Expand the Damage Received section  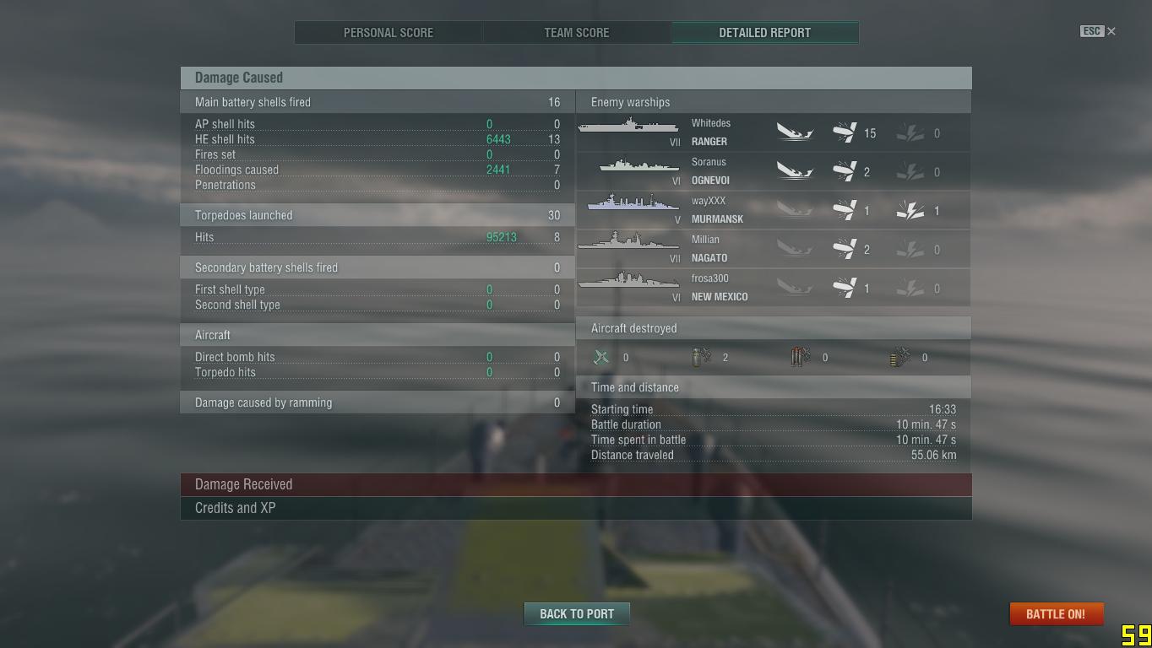tap(576, 484)
